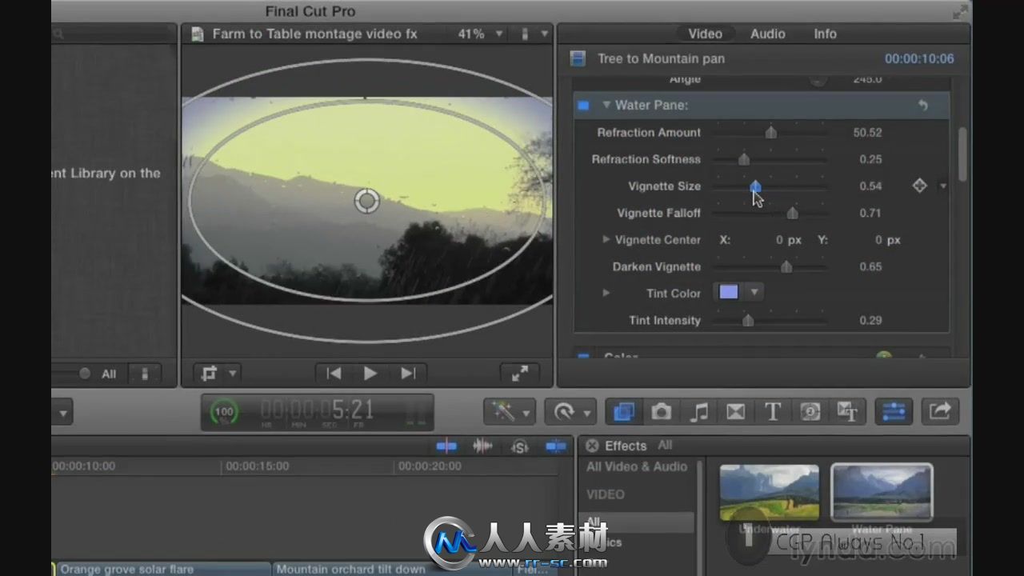Image resolution: width=1024 pixels, height=576 pixels.
Task: Click the Refraction Softness slider handle
Action: [743, 158]
